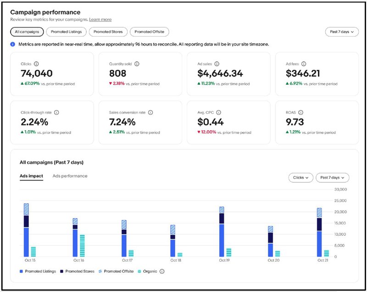Click the 30,000 y-axis label
Screen dimensions: 367x292
(340, 189)
